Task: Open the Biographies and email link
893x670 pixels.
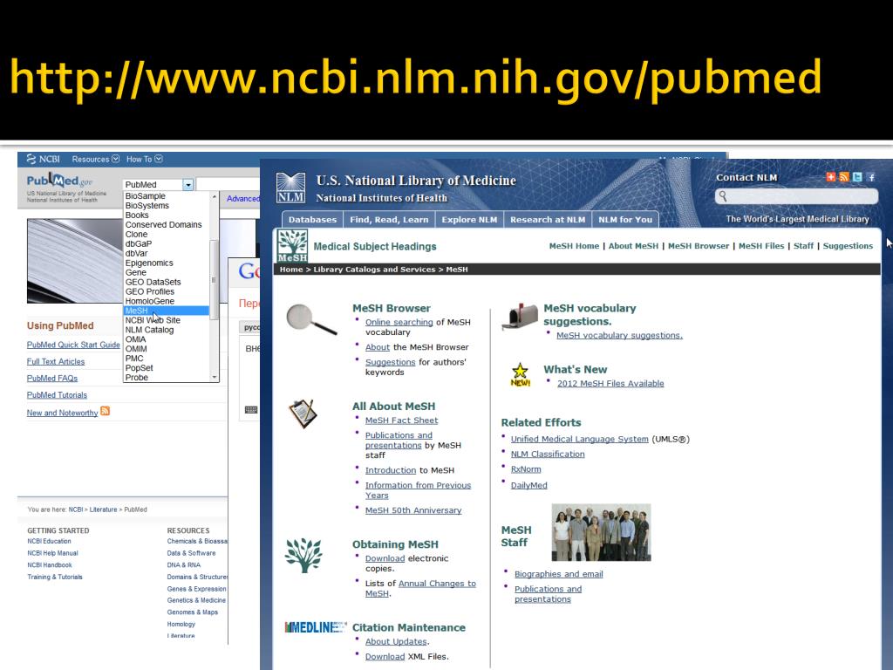Action: click(559, 574)
